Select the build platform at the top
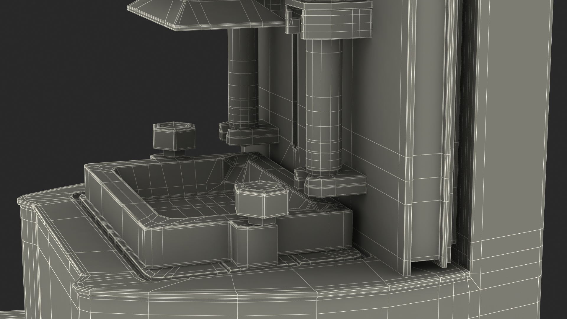Screen dimensions: 567x319 pyautogui.click(x=207, y=15)
